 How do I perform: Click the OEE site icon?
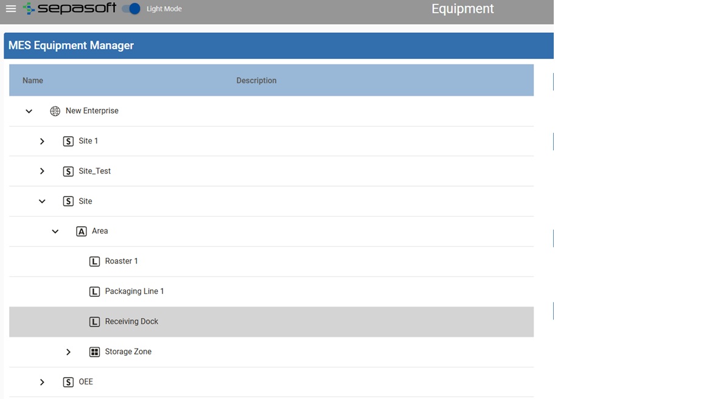[68, 382]
